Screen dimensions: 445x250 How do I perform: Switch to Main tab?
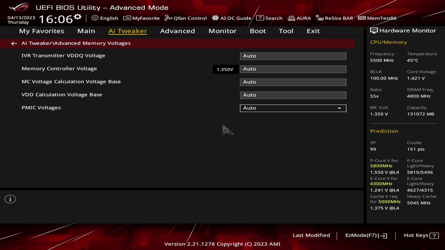[x=86, y=31]
